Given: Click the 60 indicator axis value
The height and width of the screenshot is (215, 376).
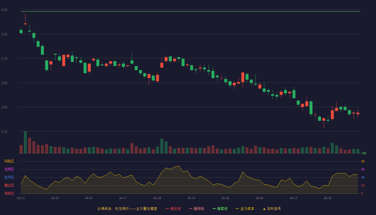Looking at the screenshot, I should [x=363, y=169].
